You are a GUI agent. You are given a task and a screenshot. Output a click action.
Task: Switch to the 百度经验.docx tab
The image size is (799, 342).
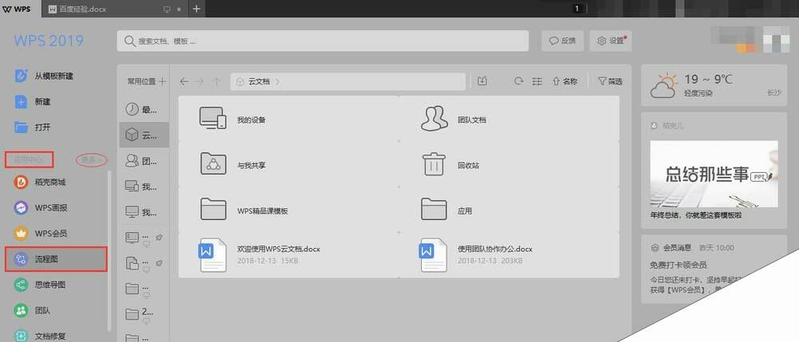114,9
